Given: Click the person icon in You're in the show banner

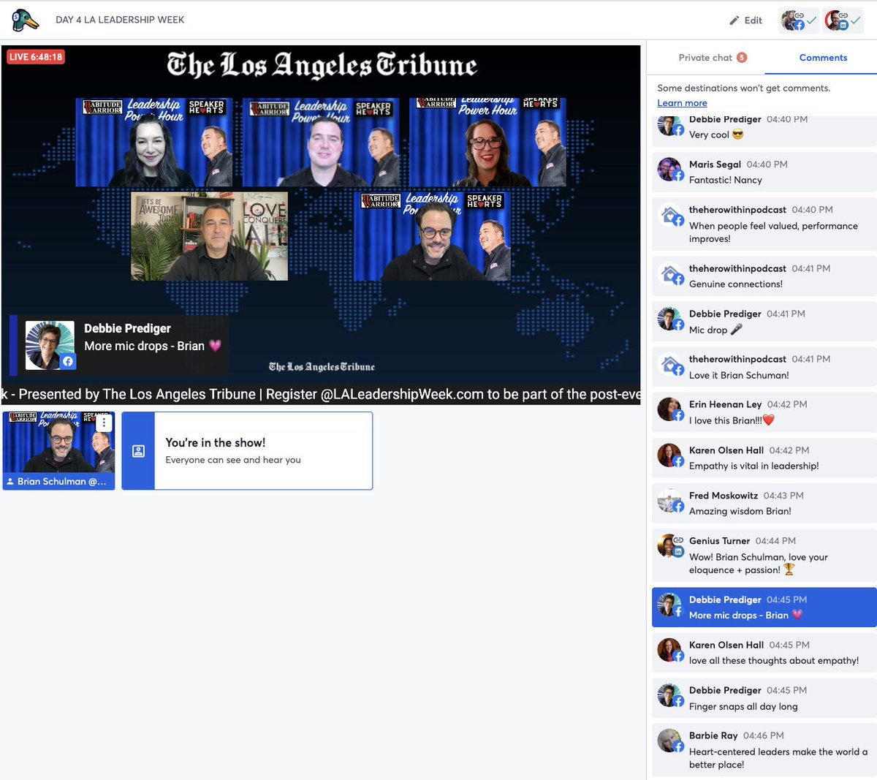Looking at the screenshot, I should click(138, 451).
